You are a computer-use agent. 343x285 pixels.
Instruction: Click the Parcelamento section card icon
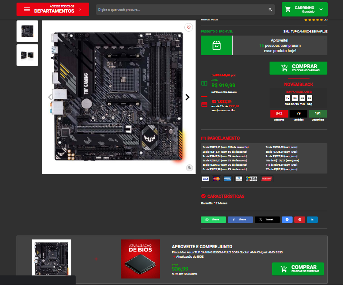click(x=203, y=138)
